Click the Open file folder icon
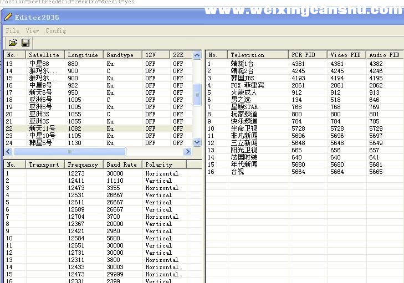 13,43
